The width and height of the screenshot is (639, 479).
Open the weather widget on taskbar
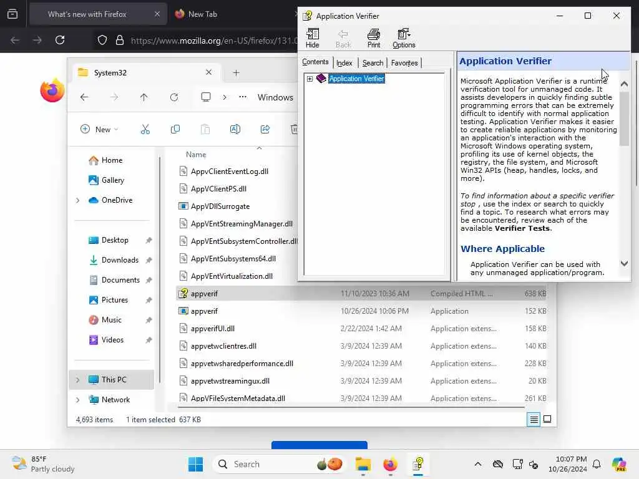(x=43, y=464)
